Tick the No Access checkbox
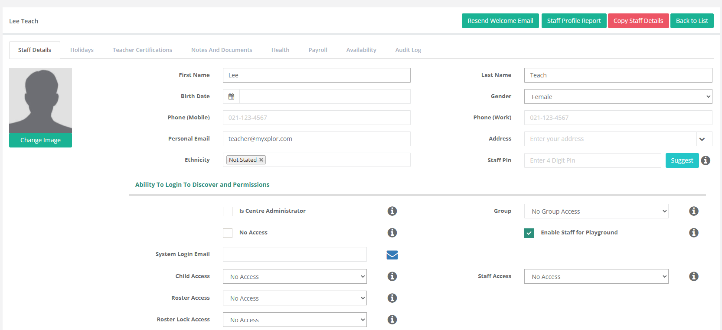Screen dimensions: 722x330 coord(228,233)
